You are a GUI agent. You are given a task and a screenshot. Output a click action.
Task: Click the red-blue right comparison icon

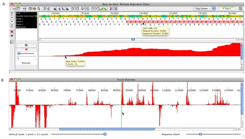[115, 9]
